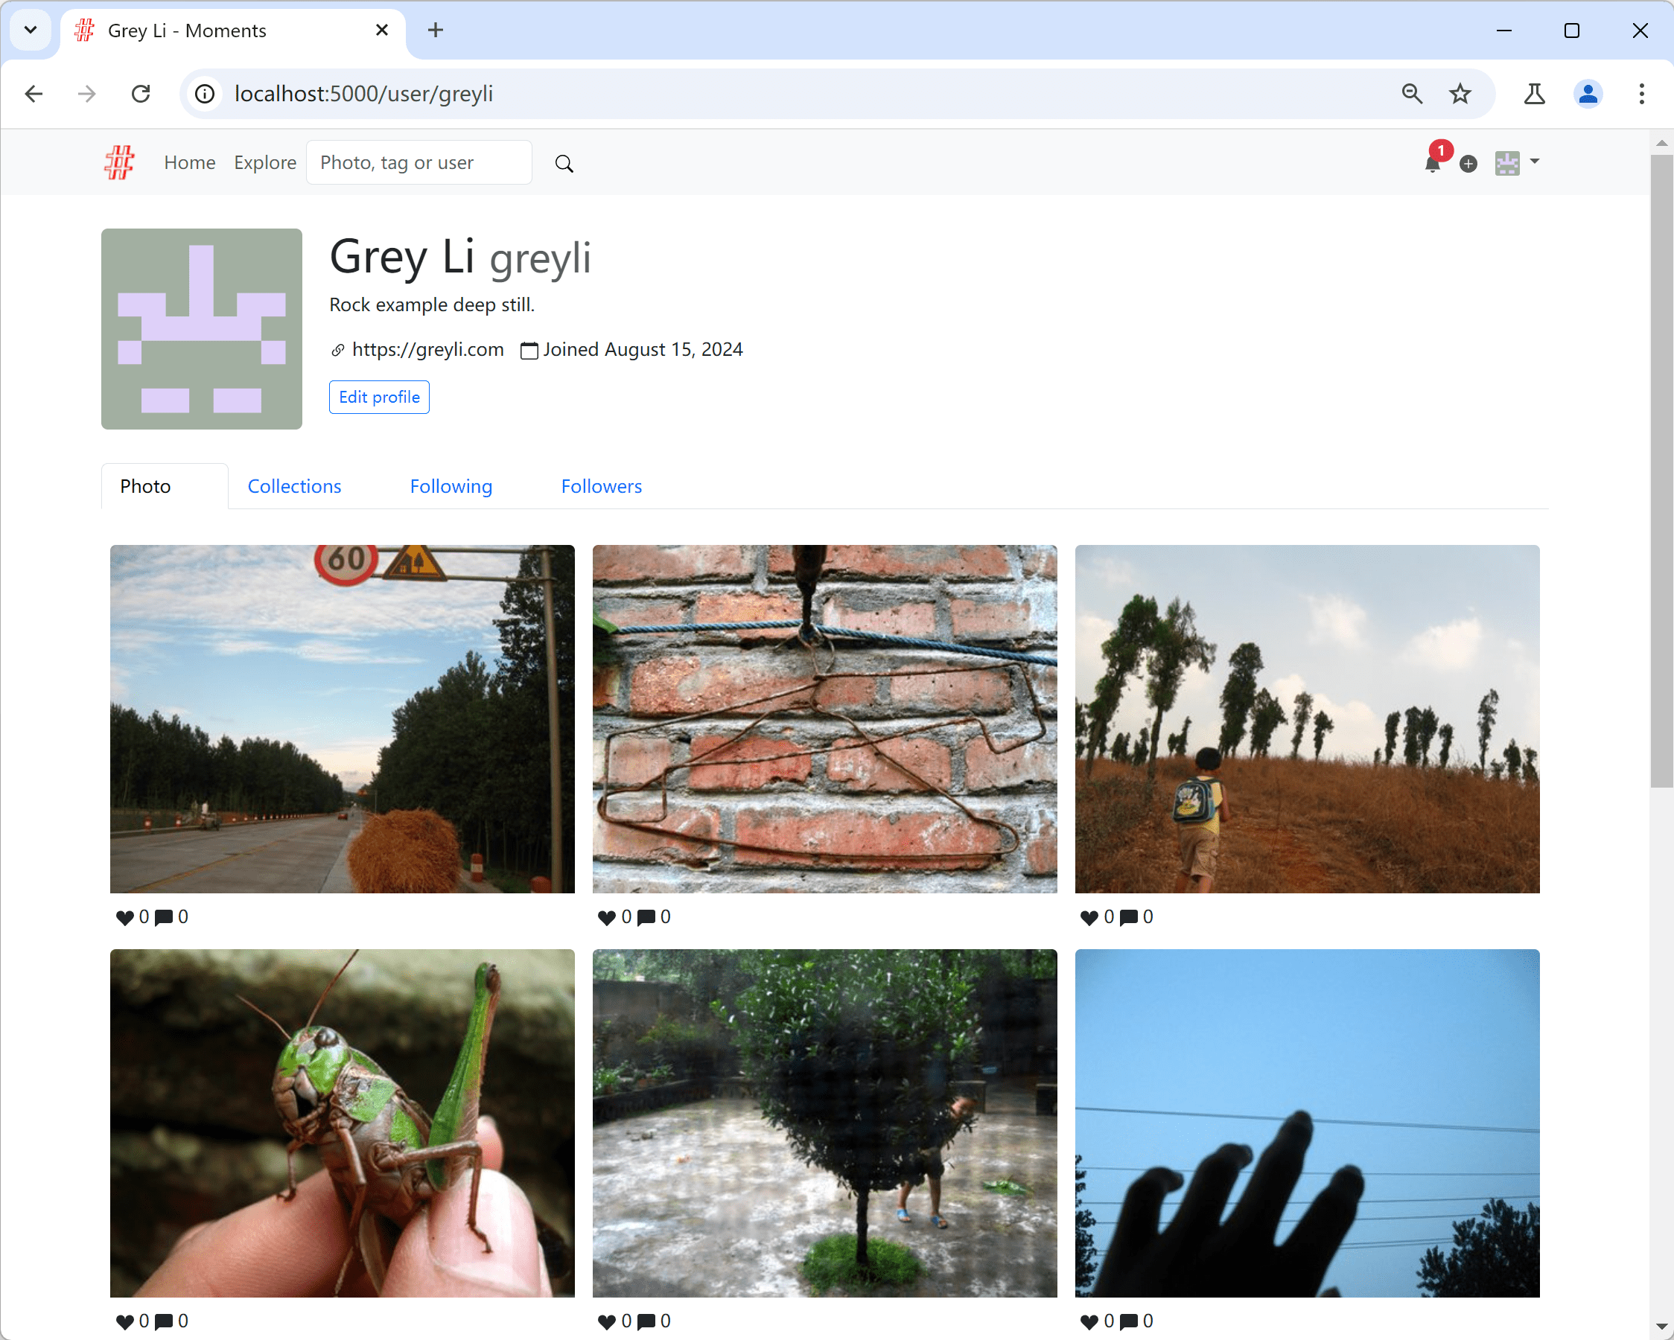Click the Edit profile button
Viewport: 1674px width, 1340px height.
(379, 397)
